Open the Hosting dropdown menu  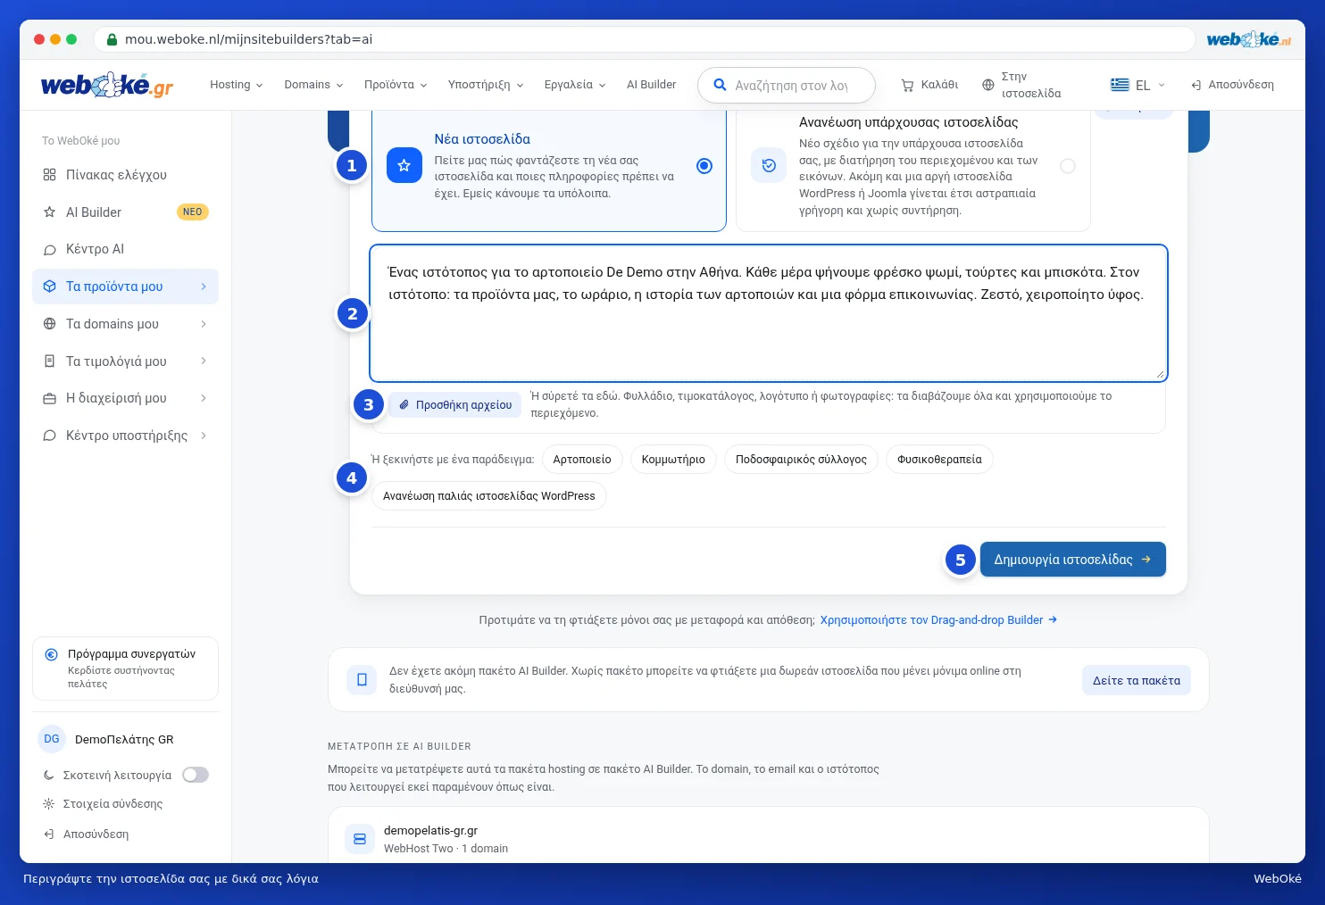click(237, 85)
